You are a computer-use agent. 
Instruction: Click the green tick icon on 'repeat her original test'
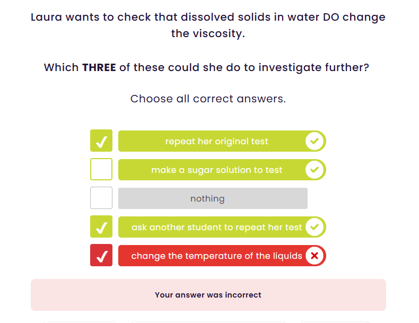(315, 141)
